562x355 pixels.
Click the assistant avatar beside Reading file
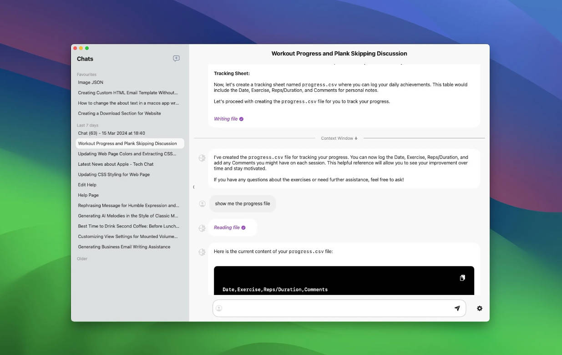click(203, 228)
